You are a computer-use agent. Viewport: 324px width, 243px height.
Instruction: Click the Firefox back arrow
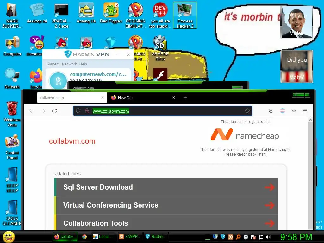coord(32,111)
